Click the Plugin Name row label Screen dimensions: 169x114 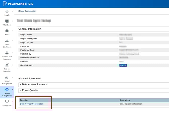[x=26, y=34]
